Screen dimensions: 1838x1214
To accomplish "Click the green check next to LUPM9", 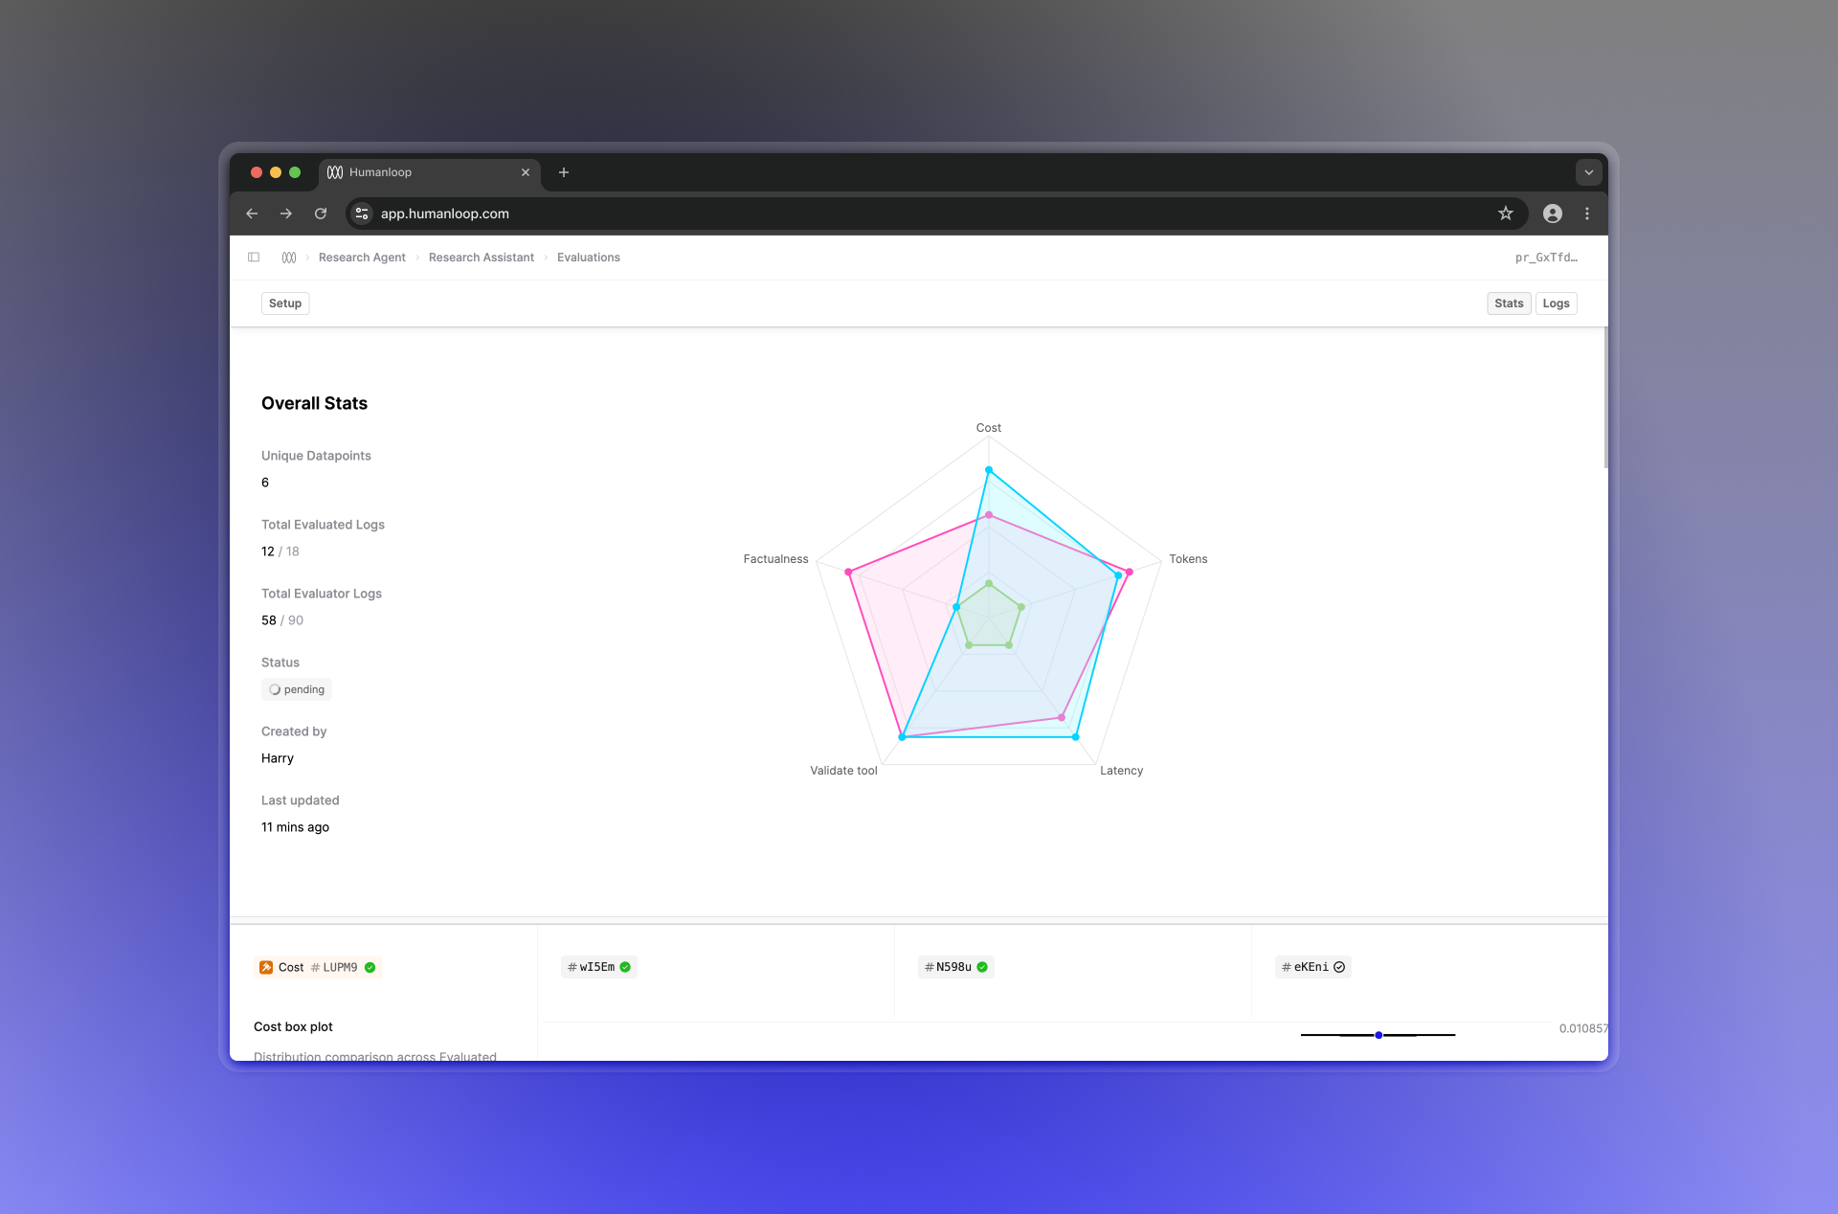I will pos(370,967).
